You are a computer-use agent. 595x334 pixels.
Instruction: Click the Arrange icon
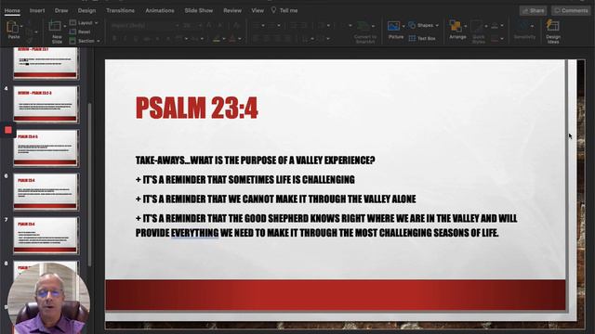(x=455, y=26)
